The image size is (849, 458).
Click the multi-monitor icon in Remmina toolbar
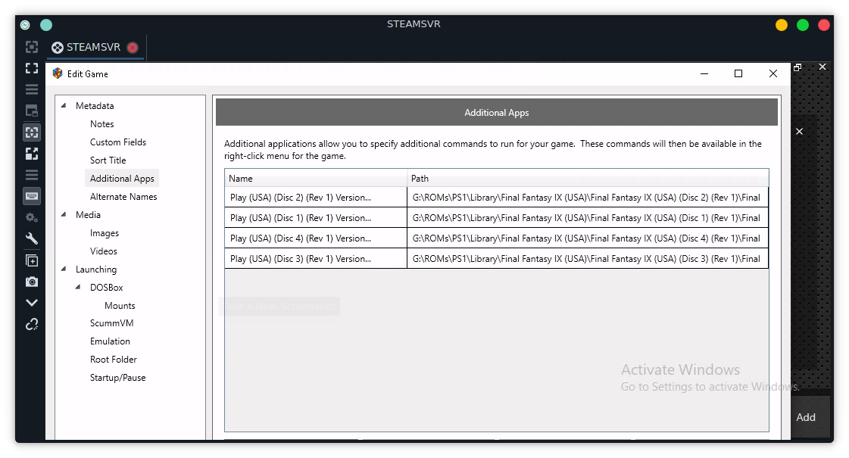(x=32, y=111)
